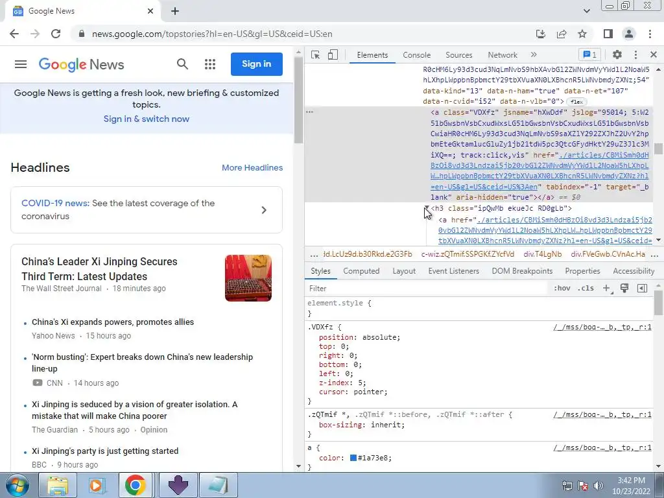Open the COVID-19 news coverage card arrow
This screenshot has height=498, width=664.
point(264,210)
